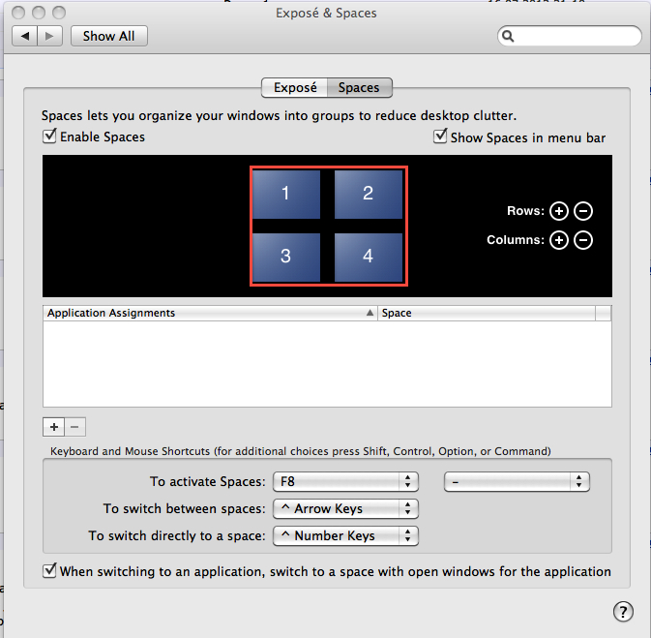Select Space 1 thumbnail
This screenshot has width=651, height=638.
point(285,194)
